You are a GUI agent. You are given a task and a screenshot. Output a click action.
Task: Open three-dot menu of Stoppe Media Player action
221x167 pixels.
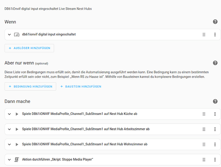[x=215, y=160]
